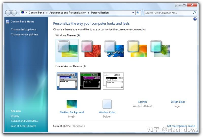Open Change desktop icons

pos(24,30)
